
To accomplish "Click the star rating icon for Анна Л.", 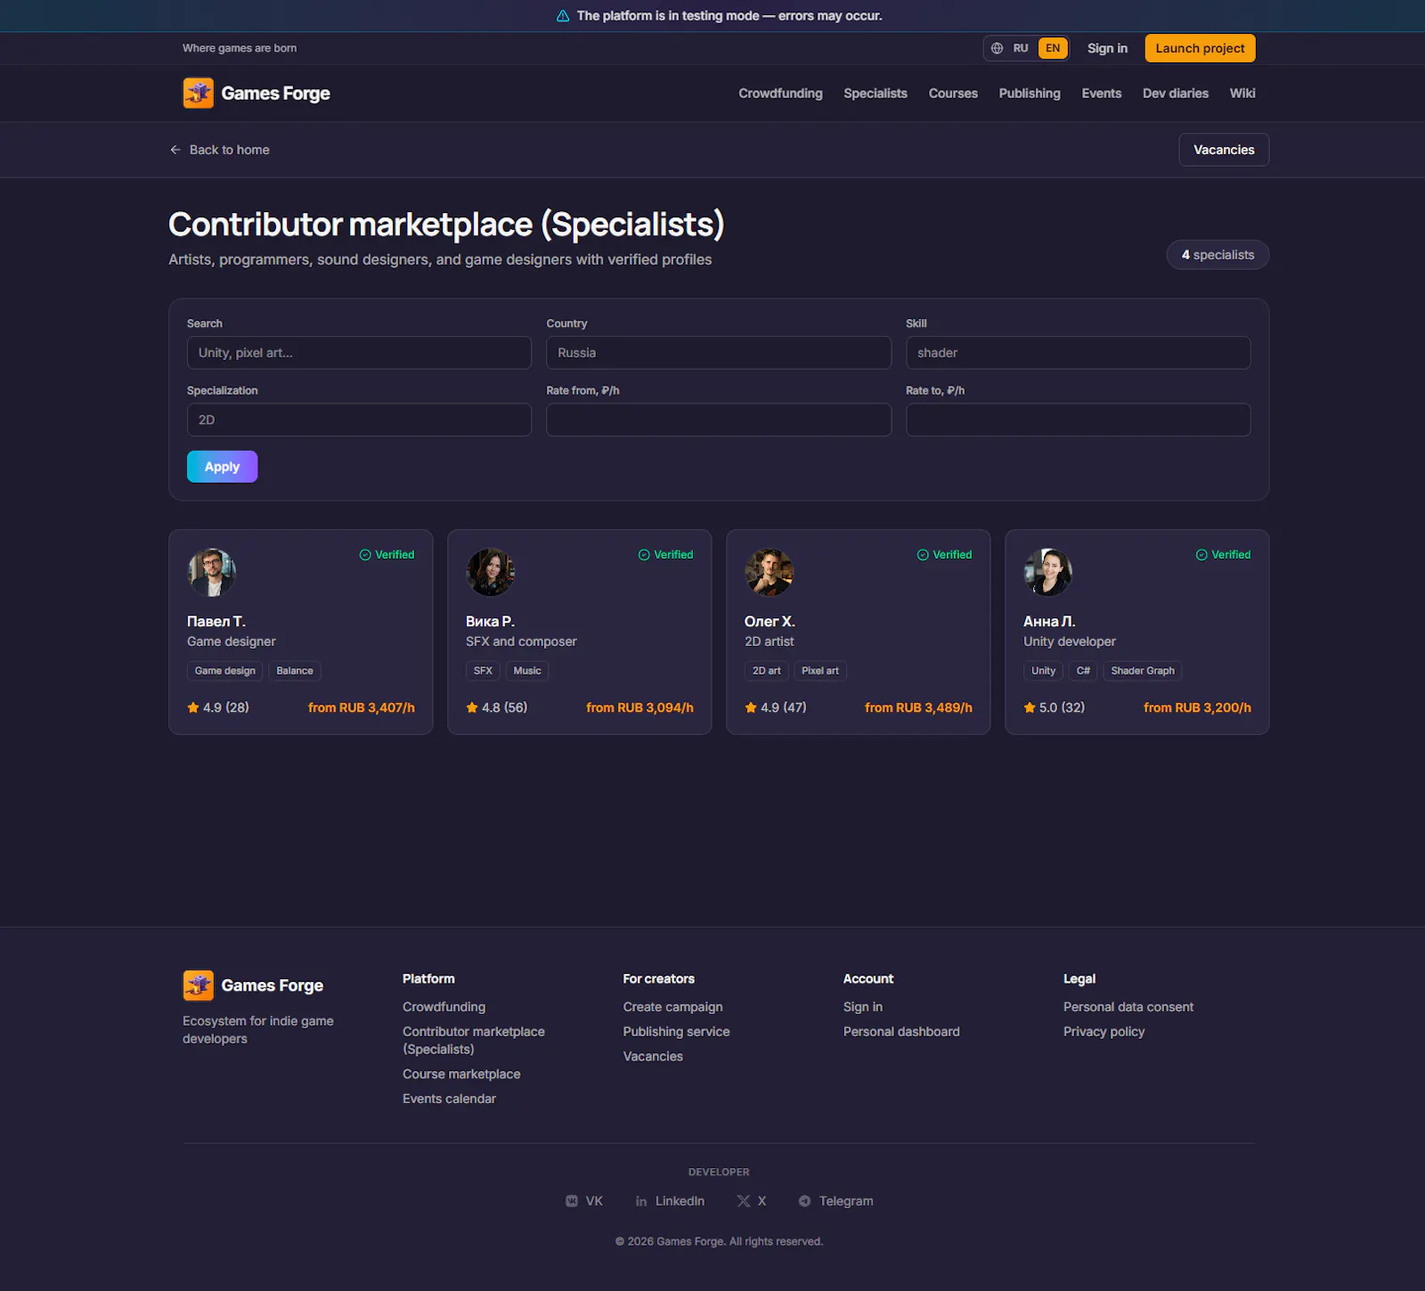I will coord(1030,707).
